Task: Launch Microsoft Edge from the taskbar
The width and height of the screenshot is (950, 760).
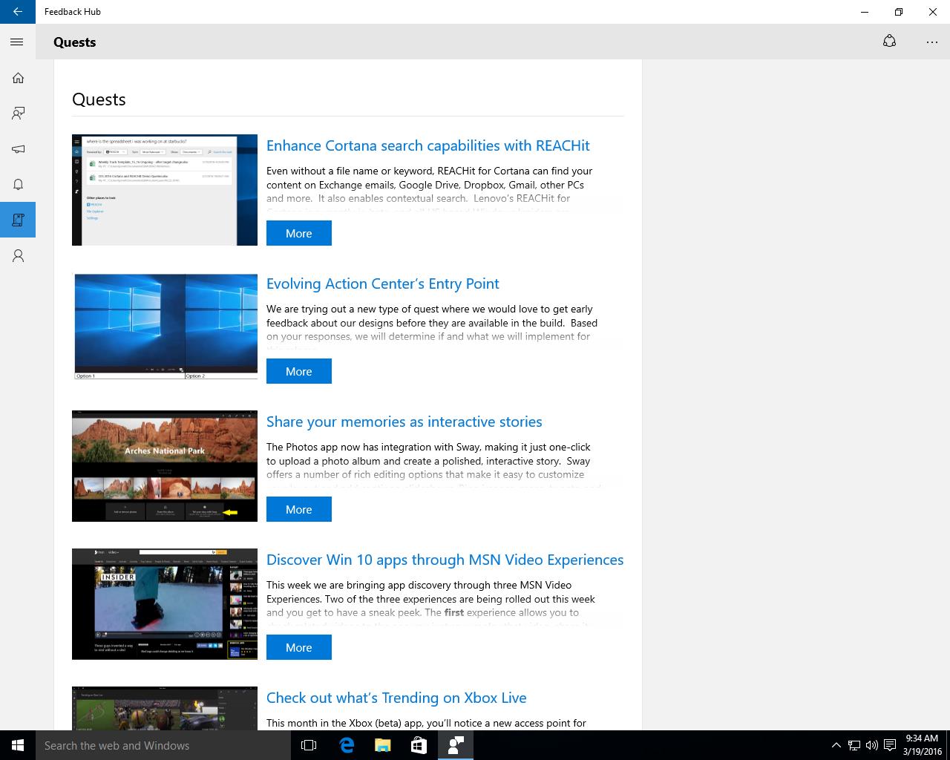Action: pyautogui.click(x=347, y=745)
